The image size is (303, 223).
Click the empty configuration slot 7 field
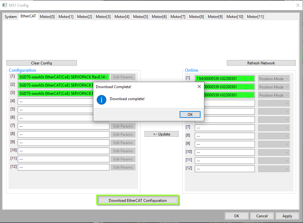64,126
